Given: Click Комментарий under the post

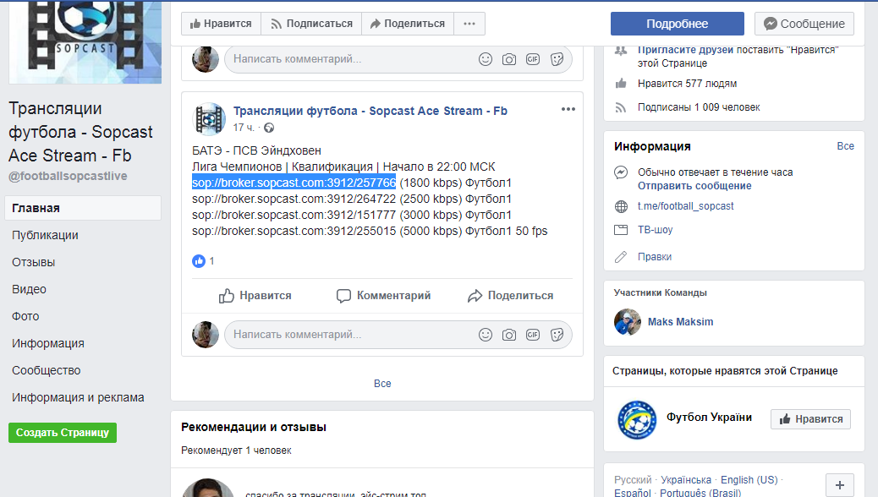Looking at the screenshot, I should coord(383,296).
